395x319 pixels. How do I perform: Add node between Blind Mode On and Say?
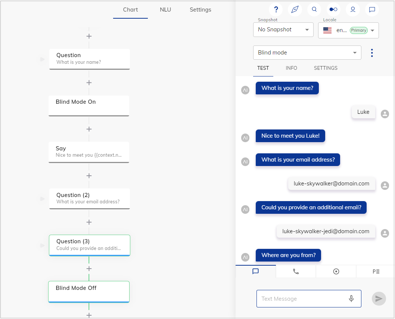coord(89,129)
